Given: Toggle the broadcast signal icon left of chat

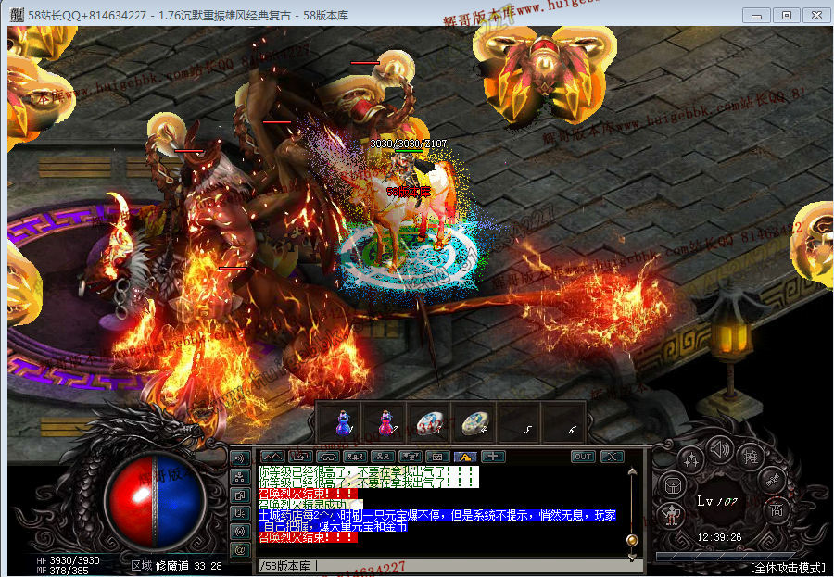Looking at the screenshot, I should click(x=240, y=532).
